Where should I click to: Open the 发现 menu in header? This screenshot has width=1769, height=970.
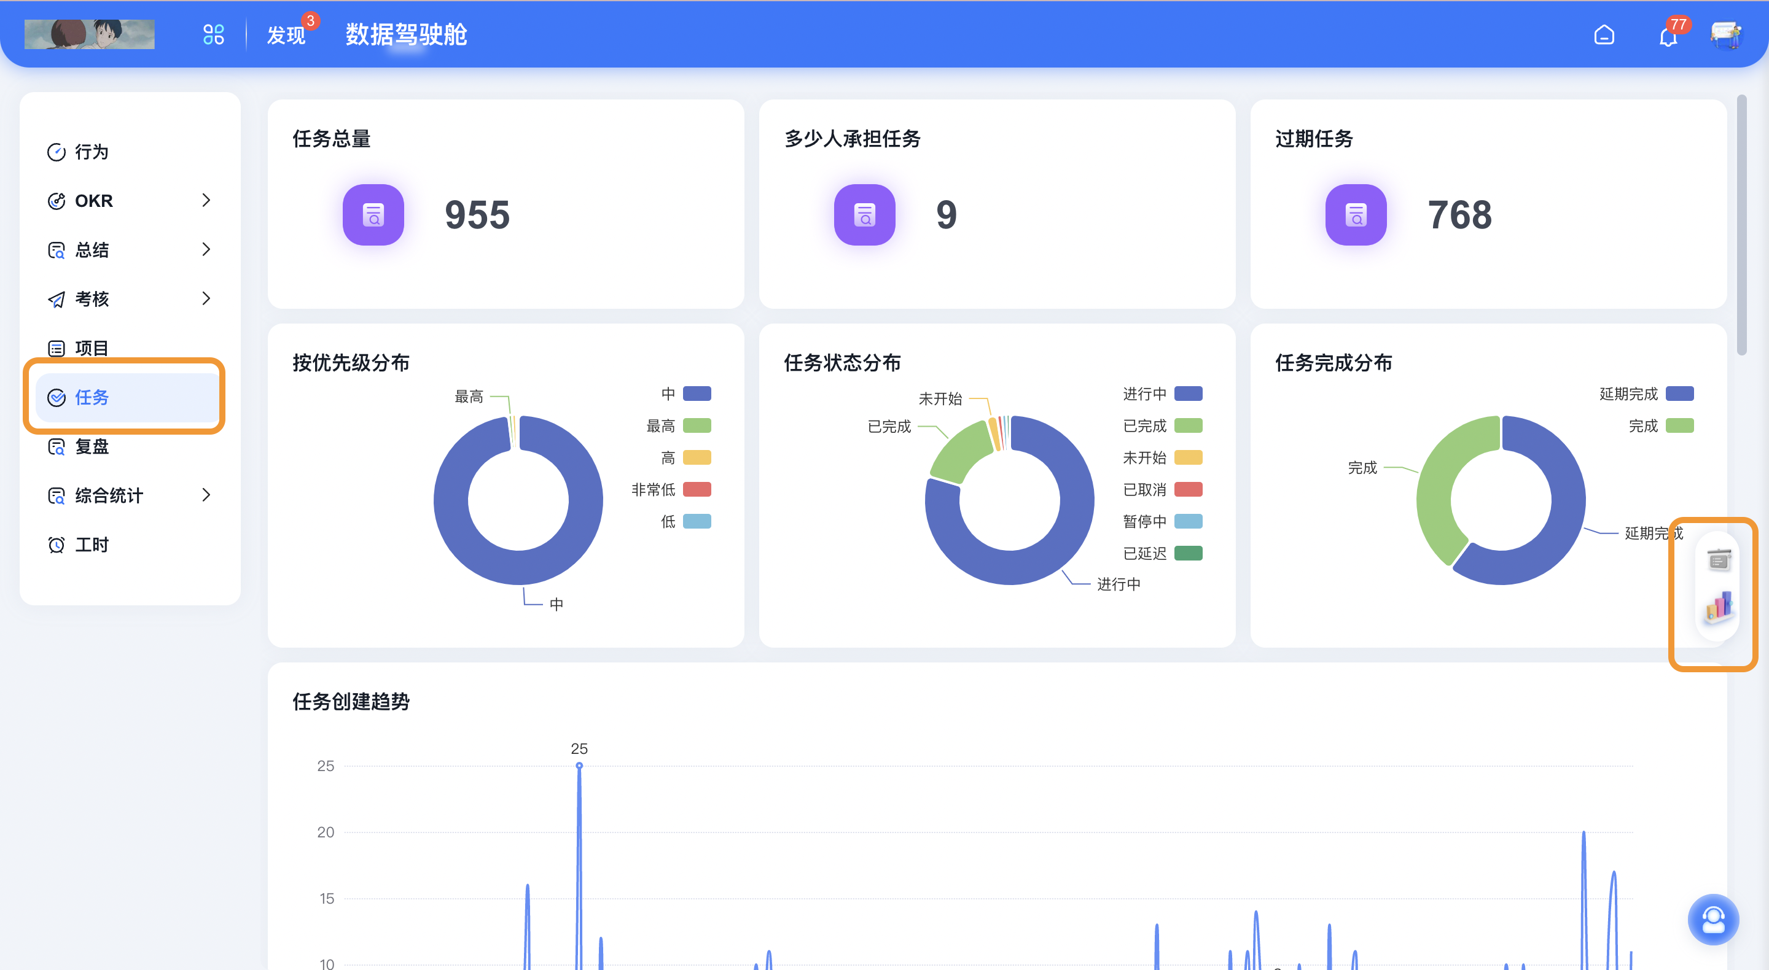(x=286, y=35)
